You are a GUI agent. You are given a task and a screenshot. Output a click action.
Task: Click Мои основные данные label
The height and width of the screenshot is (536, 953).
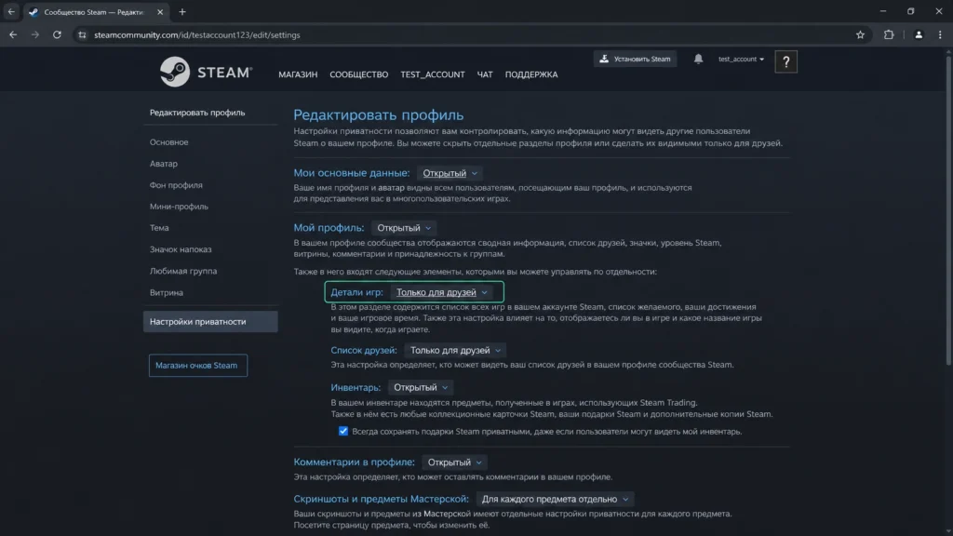coord(351,173)
